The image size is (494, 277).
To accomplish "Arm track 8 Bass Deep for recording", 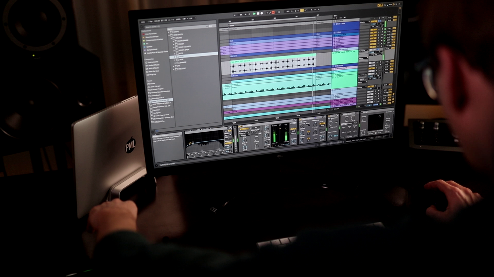I will [381, 43].
